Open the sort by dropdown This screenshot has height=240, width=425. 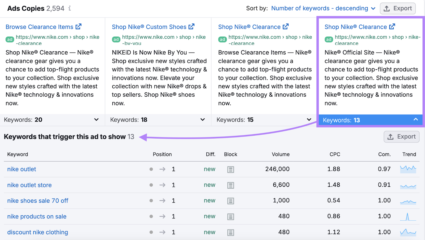(x=323, y=8)
